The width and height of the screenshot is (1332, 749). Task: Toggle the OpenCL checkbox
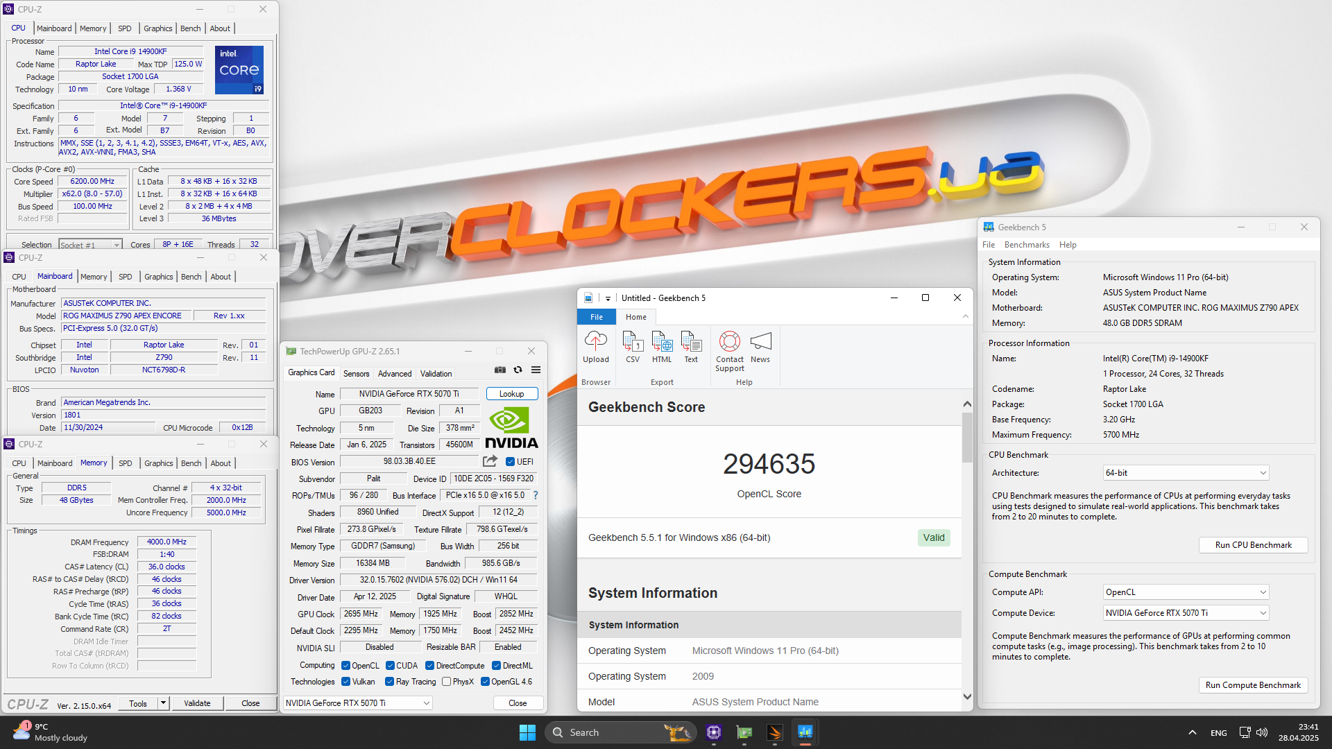click(x=345, y=666)
